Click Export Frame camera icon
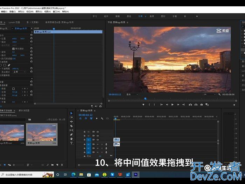Viewport: 245px width, 184px height. pos(202,104)
